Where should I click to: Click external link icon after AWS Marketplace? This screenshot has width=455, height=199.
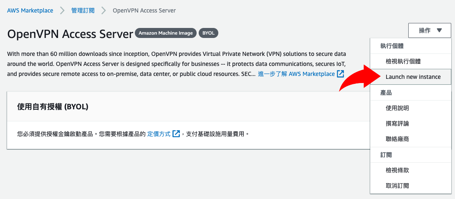(340, 74)
